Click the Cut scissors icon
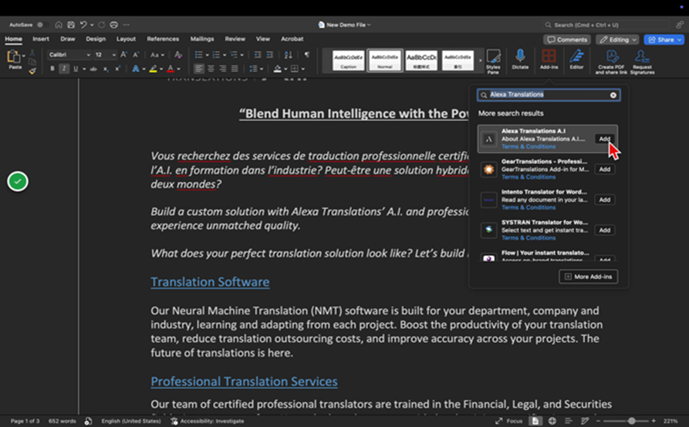689x427 pixels. pyautogui.click(x=32, y=53)
